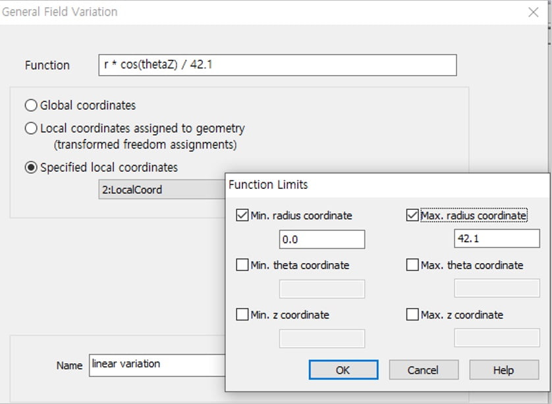Click the Max. z coordinate value box

point(497,339)
